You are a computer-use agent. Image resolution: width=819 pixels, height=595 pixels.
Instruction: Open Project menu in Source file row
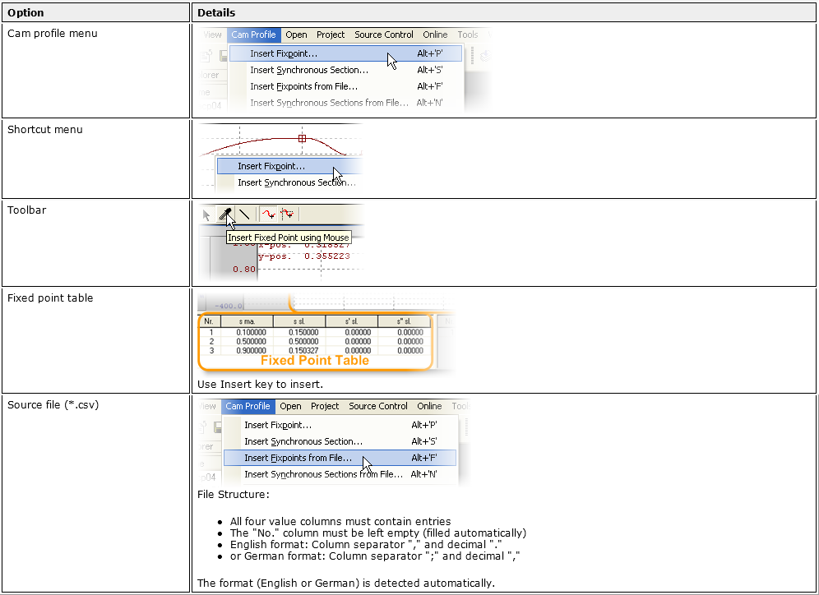point(325,406)
